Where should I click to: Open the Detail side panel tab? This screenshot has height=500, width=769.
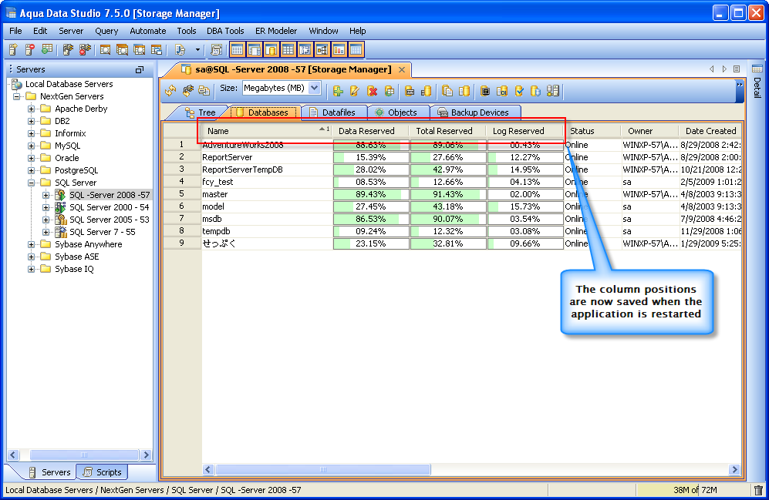point(757,81)
